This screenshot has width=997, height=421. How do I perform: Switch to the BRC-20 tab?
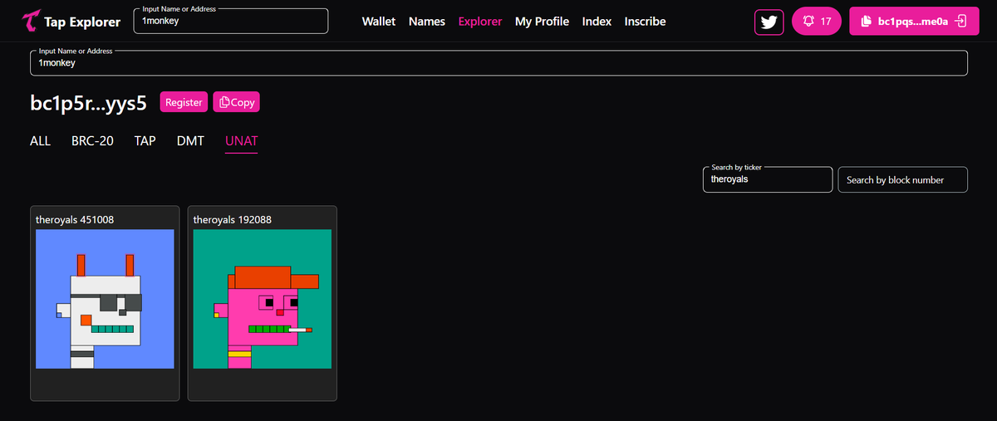click(92, 141)
